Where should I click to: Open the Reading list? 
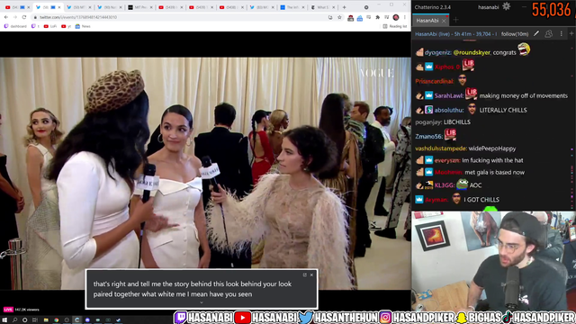(x=395, y=26)
